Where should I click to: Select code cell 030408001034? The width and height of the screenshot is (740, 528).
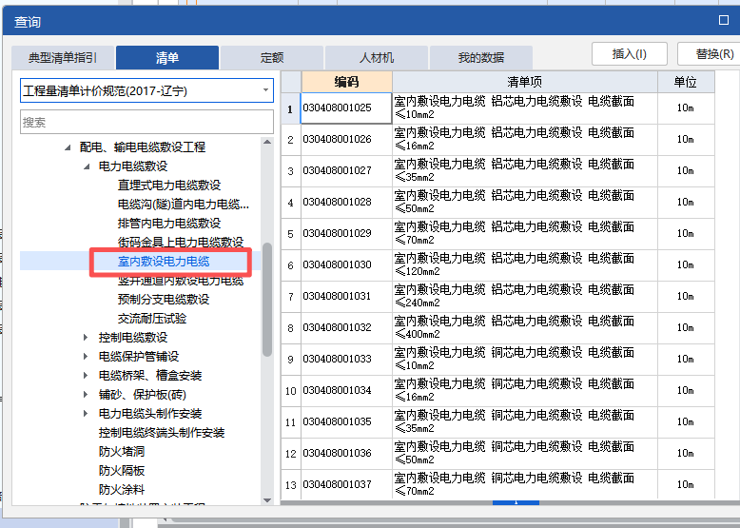pyautogui.click(x=346, y=391)
